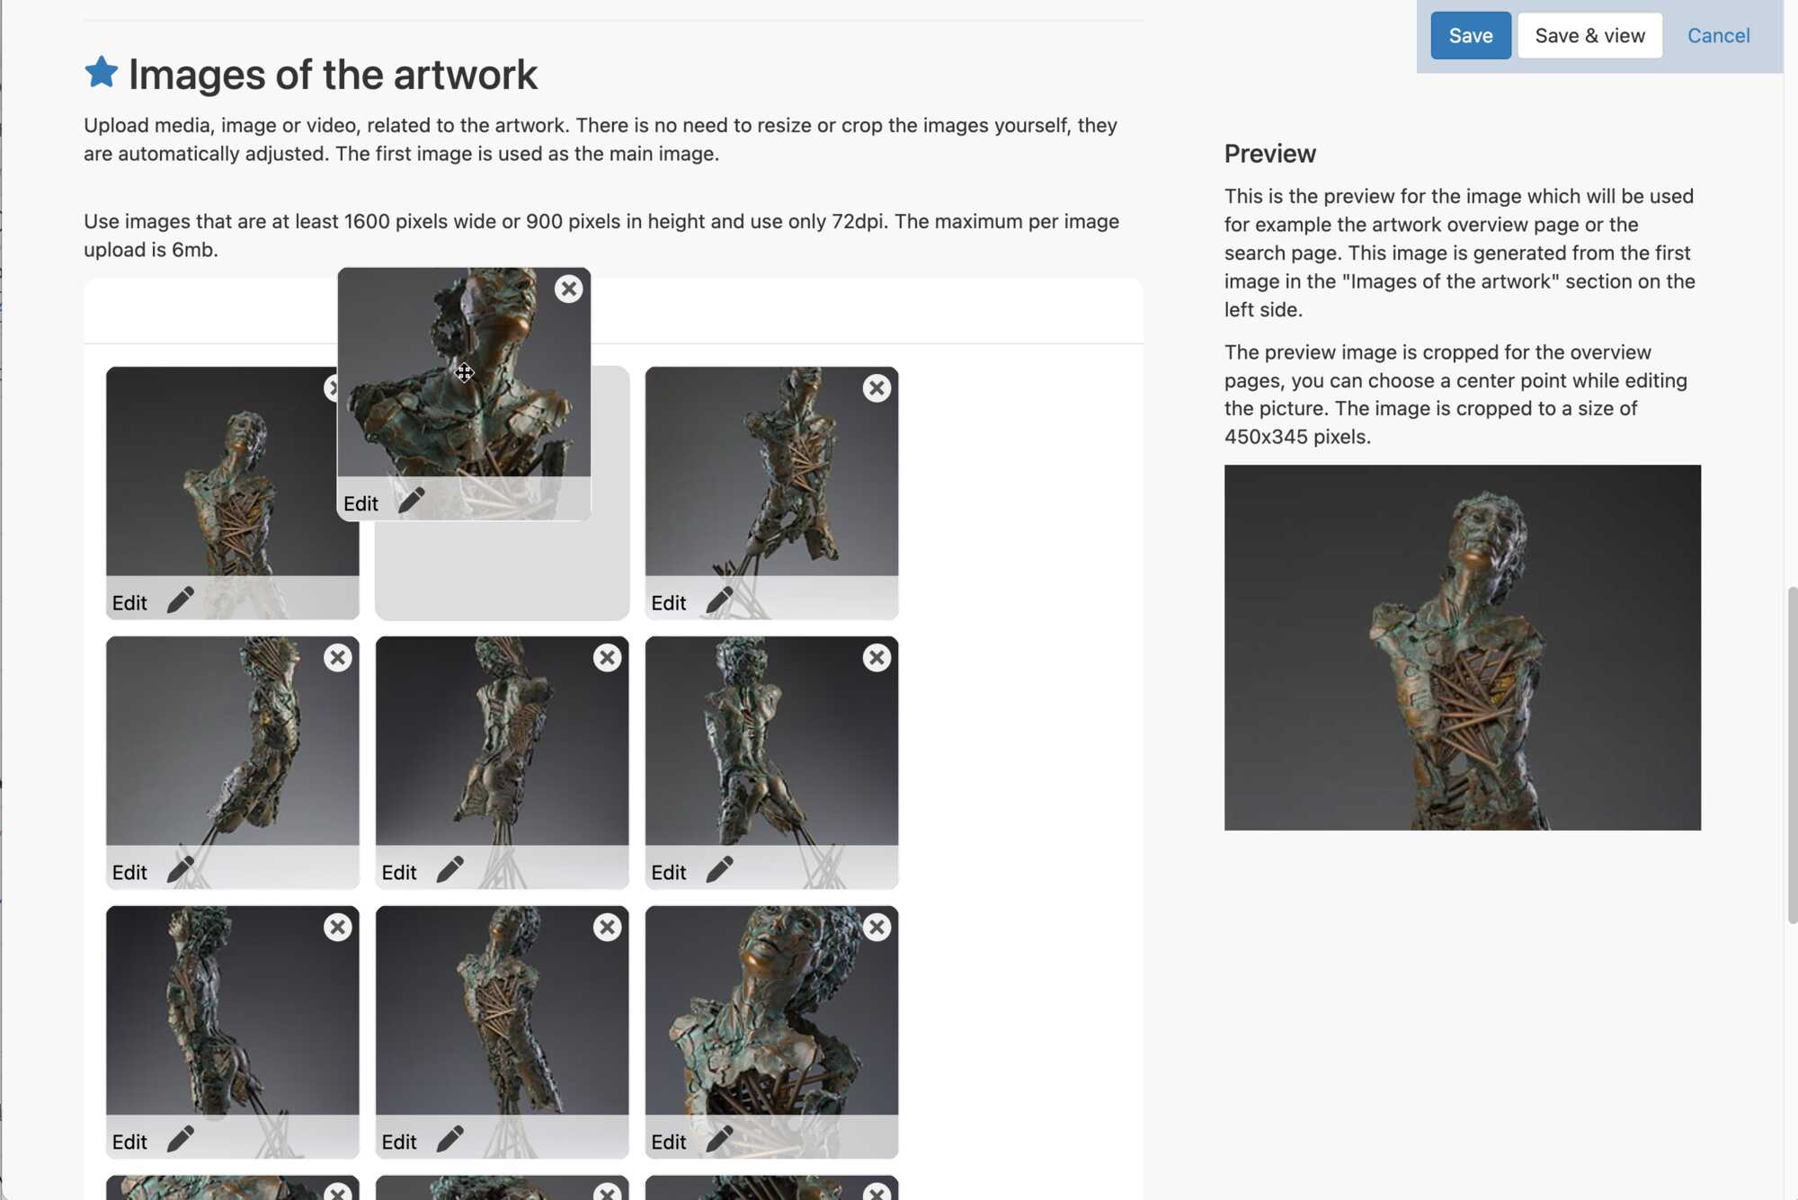Remove the third-row left sculpture image
Screen dimensions: 1798x1200
click(x=338, y=928)
